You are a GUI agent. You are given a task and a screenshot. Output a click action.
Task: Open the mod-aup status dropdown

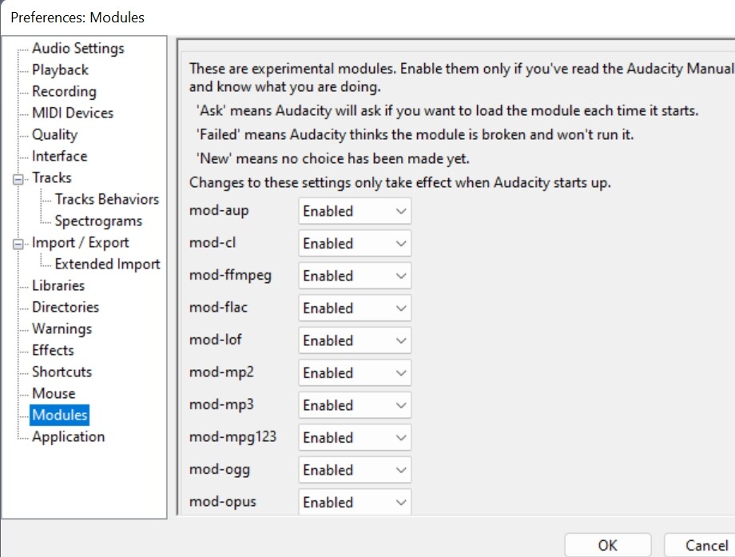click(x=355, y=212)
